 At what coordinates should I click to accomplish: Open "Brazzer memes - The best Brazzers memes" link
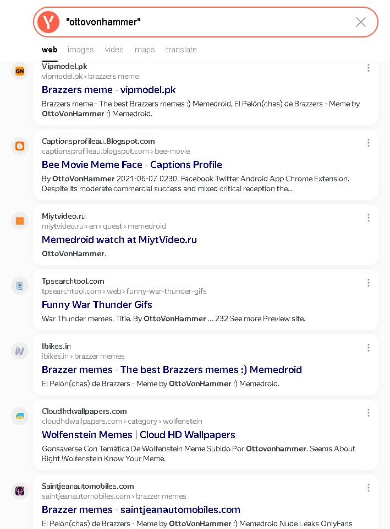(172, 370)
